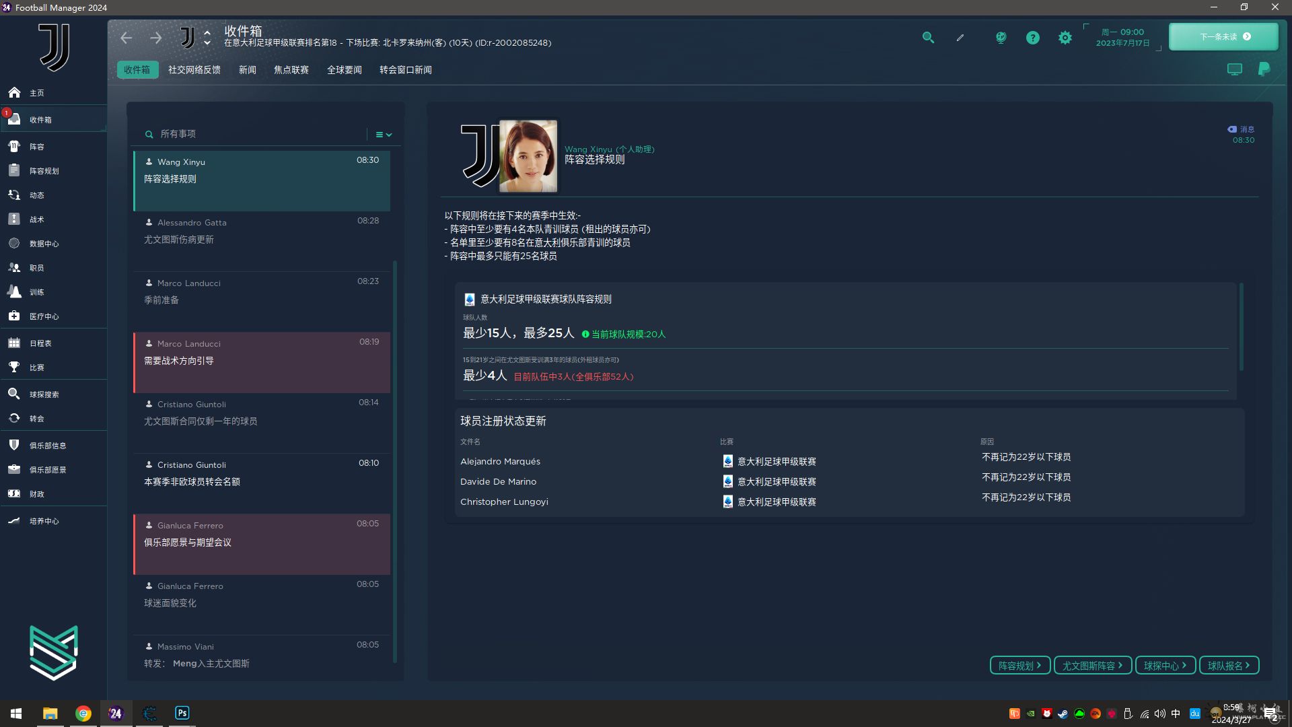Open Marco Landucci 季前准备 message

pos(262,302)
